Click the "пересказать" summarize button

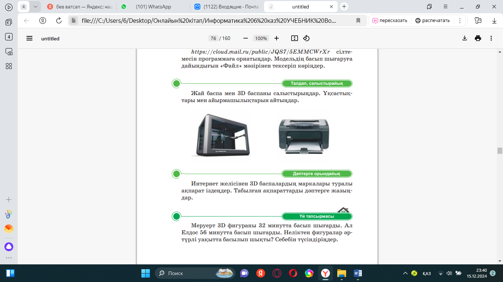(x=390, y=21)
